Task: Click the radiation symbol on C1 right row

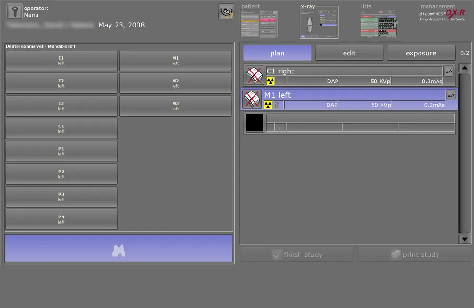Action: click(x=271, y=82)
